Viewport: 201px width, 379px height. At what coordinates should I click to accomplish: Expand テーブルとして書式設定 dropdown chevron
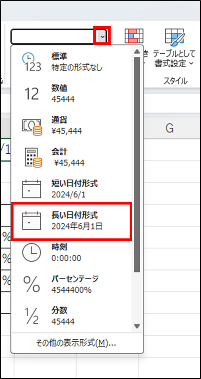[192, 64]
